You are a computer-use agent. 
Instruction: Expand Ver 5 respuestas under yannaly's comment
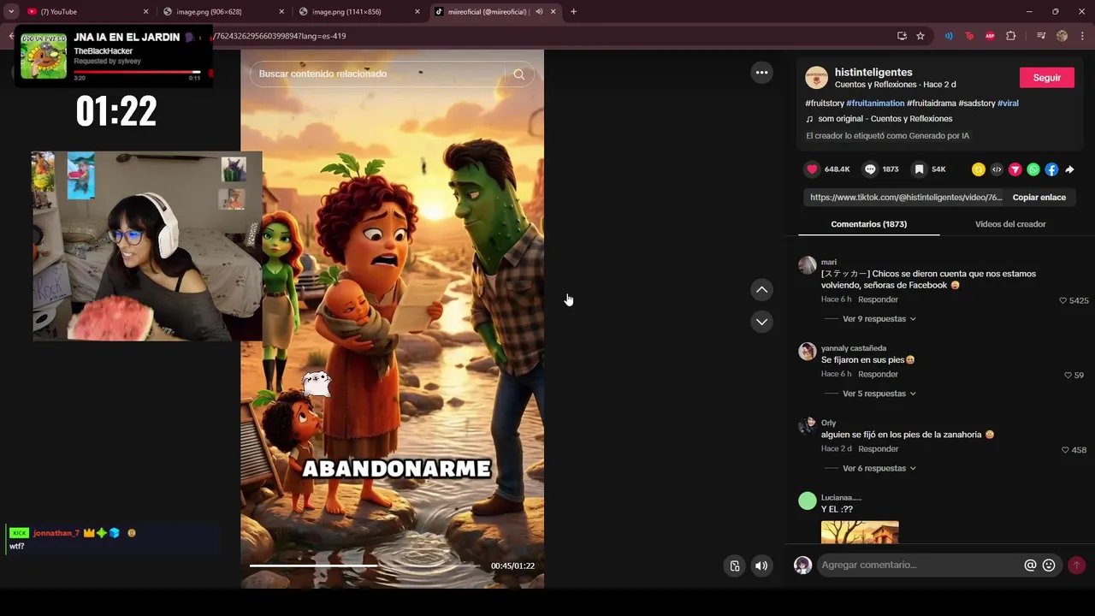[x=879, y=394]
